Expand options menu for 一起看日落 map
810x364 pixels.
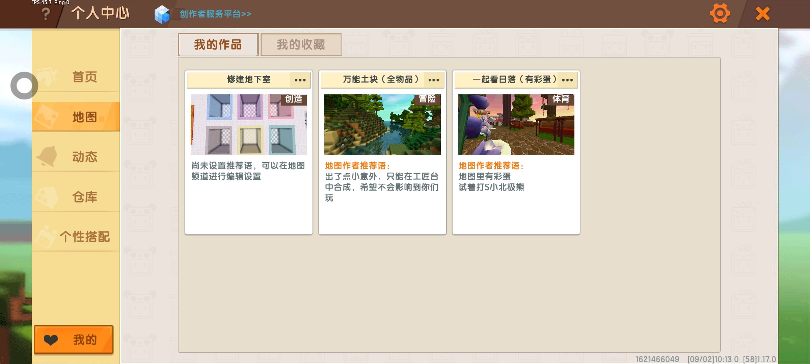567,80
